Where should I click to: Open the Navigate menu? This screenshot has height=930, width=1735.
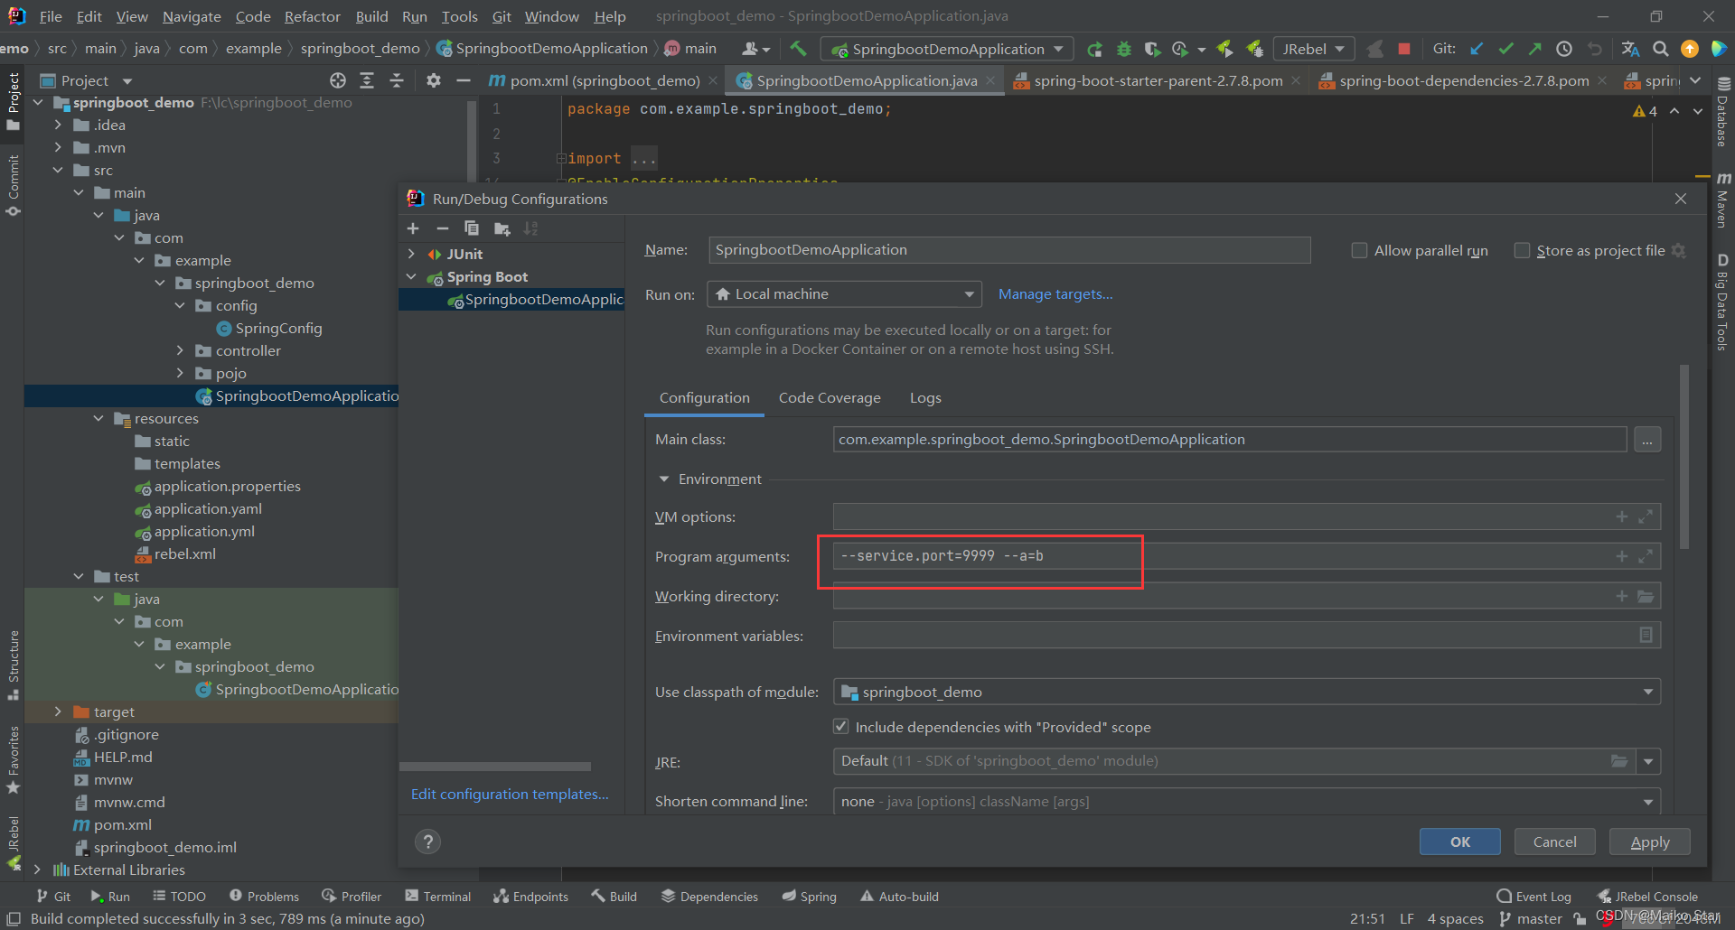coord(192,16)
